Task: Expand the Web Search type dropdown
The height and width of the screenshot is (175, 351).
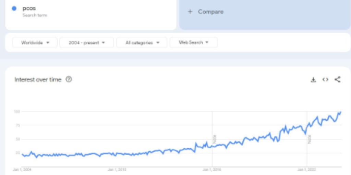Action: point(194,43)
